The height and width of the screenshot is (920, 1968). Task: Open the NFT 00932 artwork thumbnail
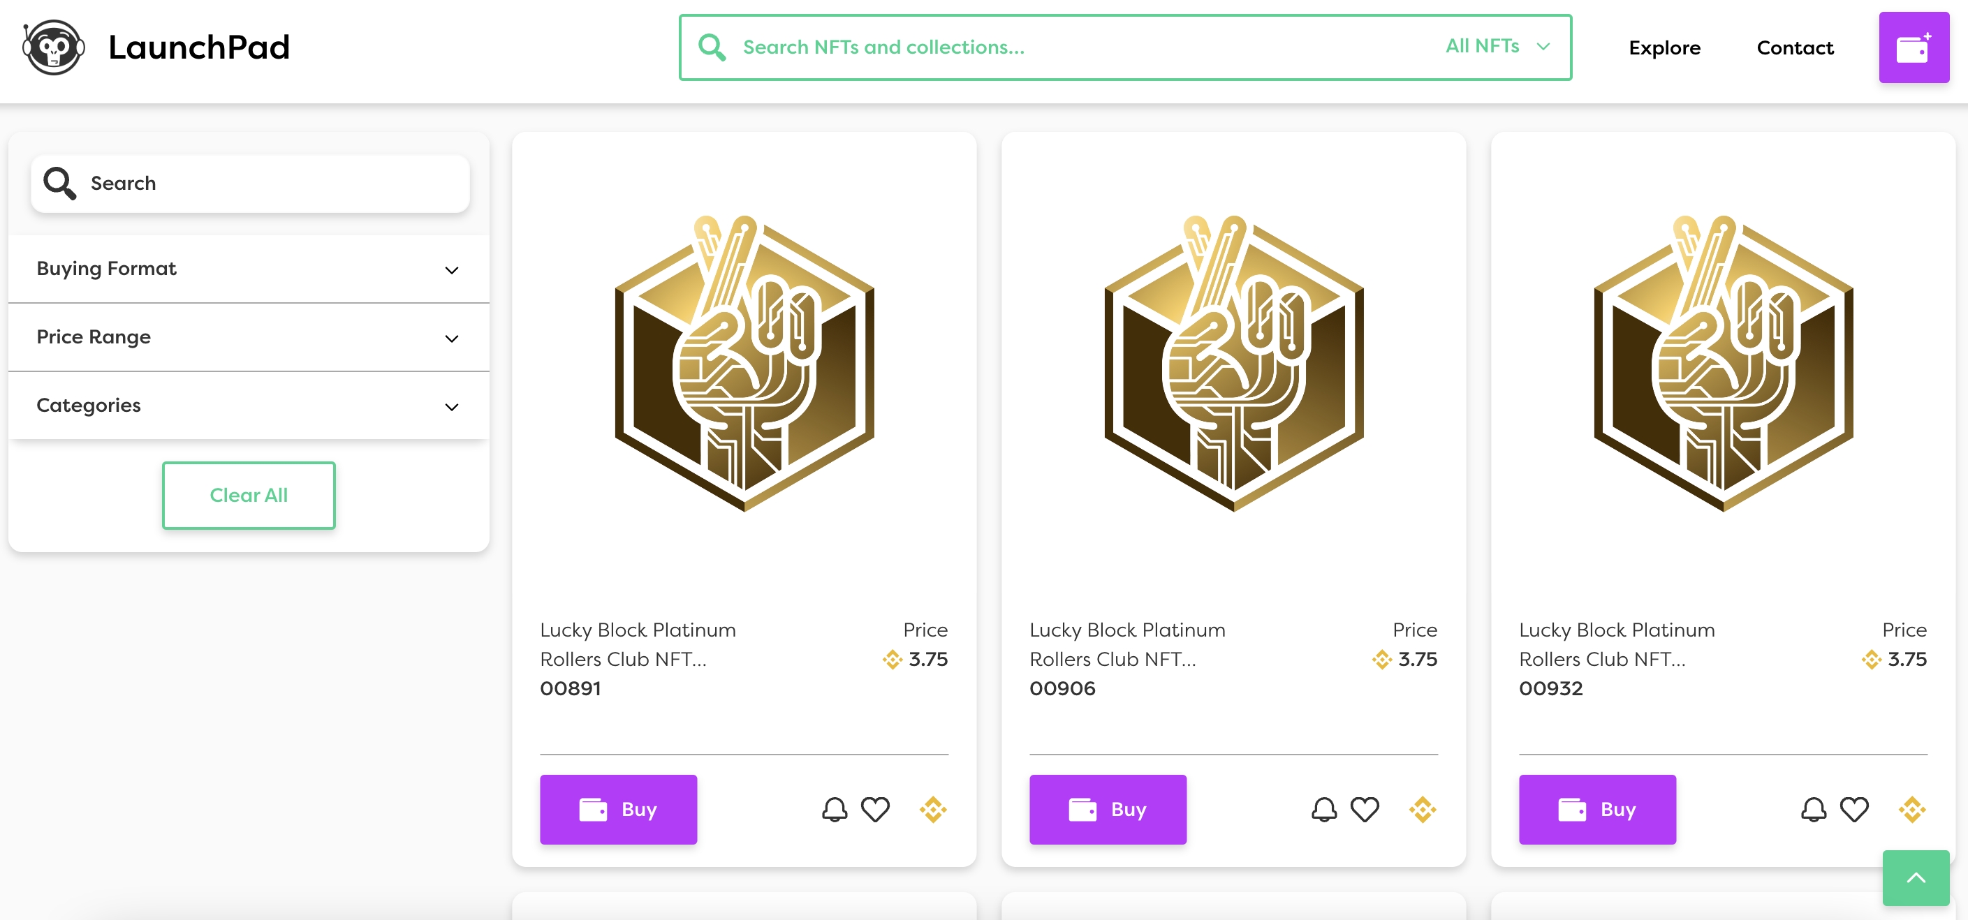[x=1723, y=363]
